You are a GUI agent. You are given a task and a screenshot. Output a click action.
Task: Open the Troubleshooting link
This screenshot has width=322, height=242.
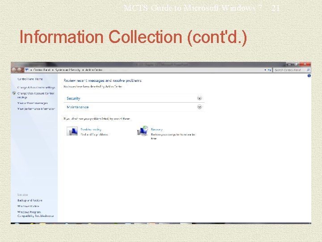[91, 129]
